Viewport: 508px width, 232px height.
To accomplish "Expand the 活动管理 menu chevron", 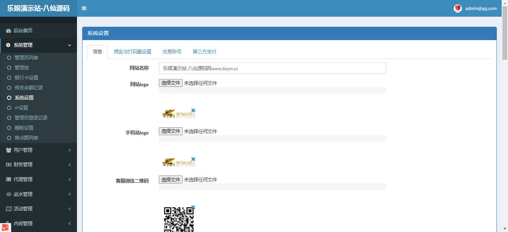I will point(70,209).
